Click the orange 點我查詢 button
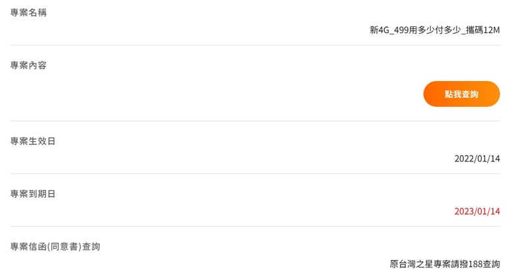The image size is (514, 275). tap(461, 94)
